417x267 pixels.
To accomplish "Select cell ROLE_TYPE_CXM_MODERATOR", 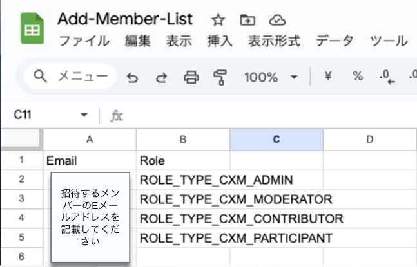I will click(183, 199).
